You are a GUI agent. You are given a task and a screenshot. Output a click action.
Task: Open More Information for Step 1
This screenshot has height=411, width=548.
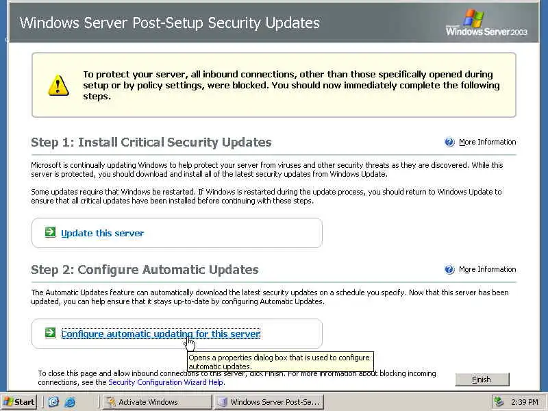[x=487, y=142]
